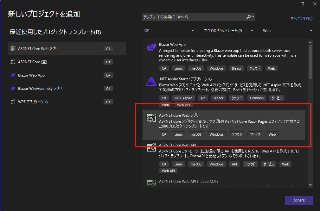
Task: Click the Blazor Web App English description
Action: pos(227,55)
